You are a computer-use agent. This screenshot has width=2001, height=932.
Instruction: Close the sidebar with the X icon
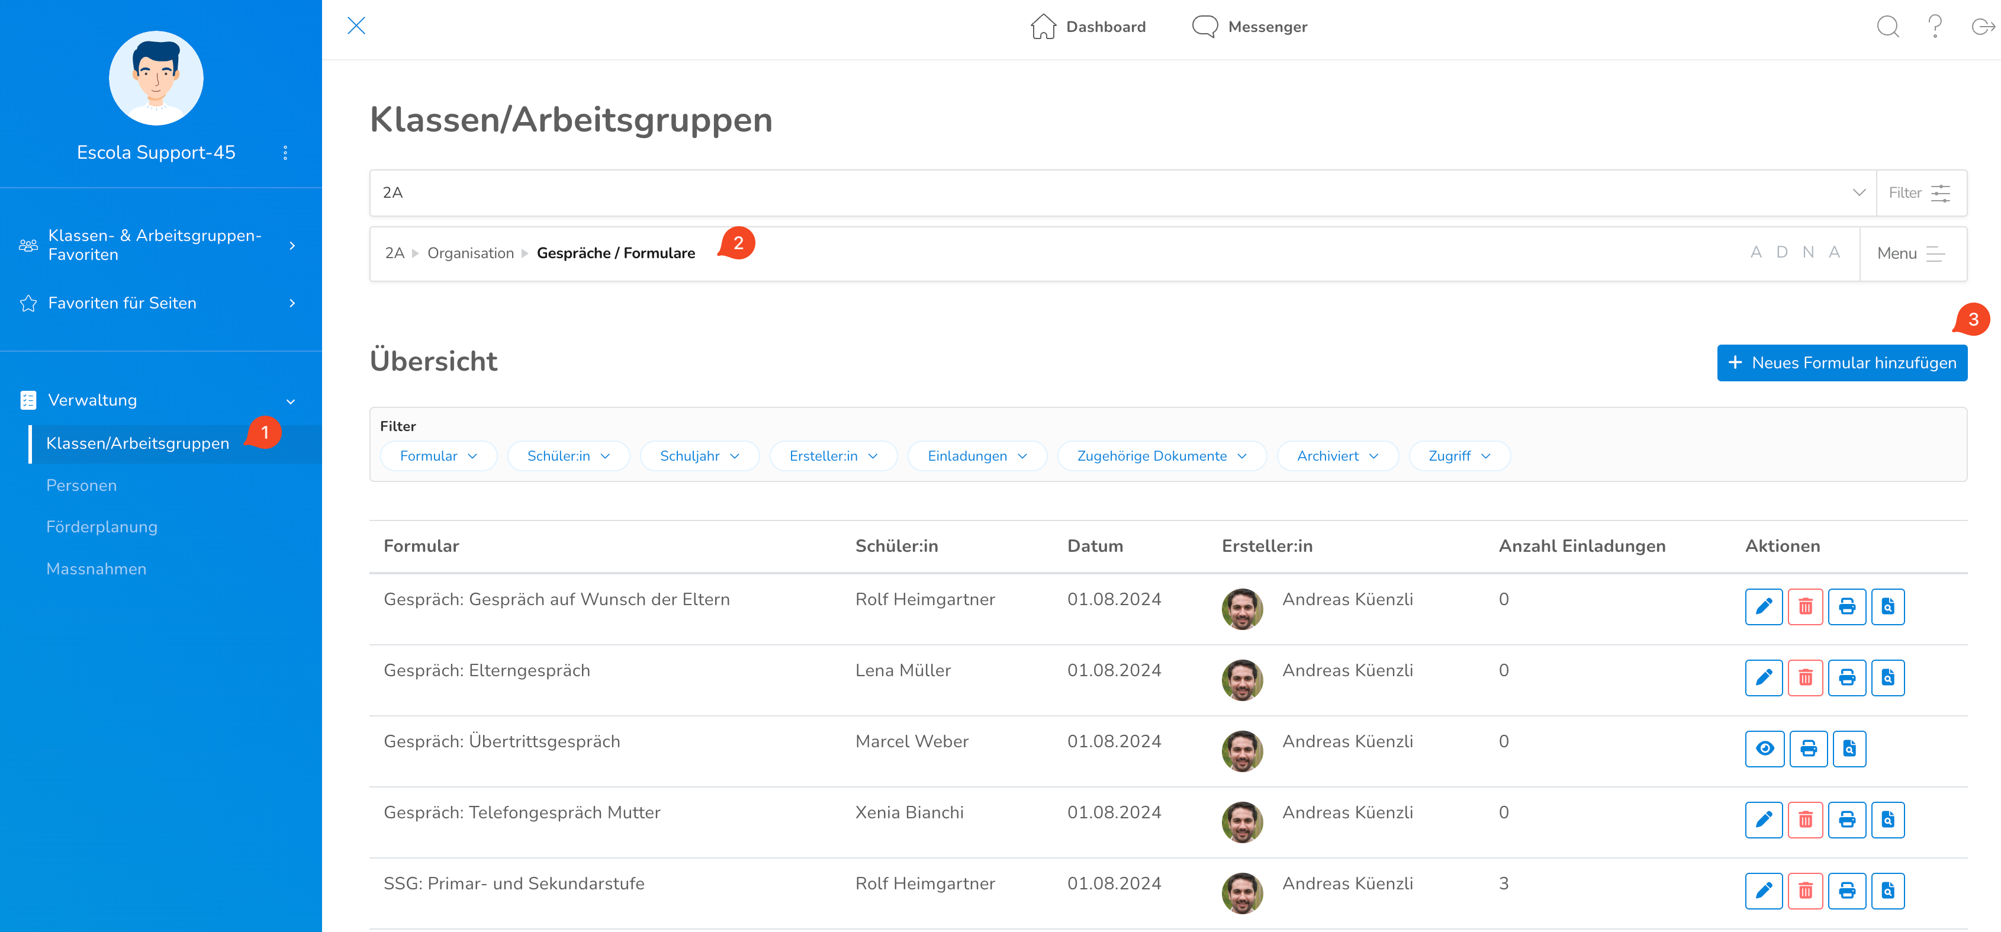(x=356, y=25)
